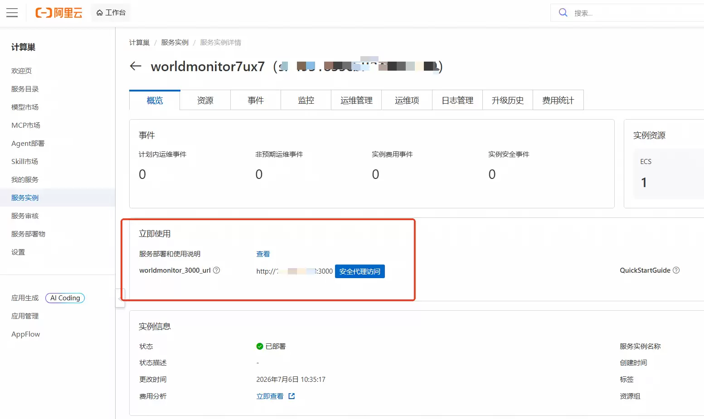Click the help icon beside QuickStartGuide
The image size is (704, 419).
pos(676,270)
